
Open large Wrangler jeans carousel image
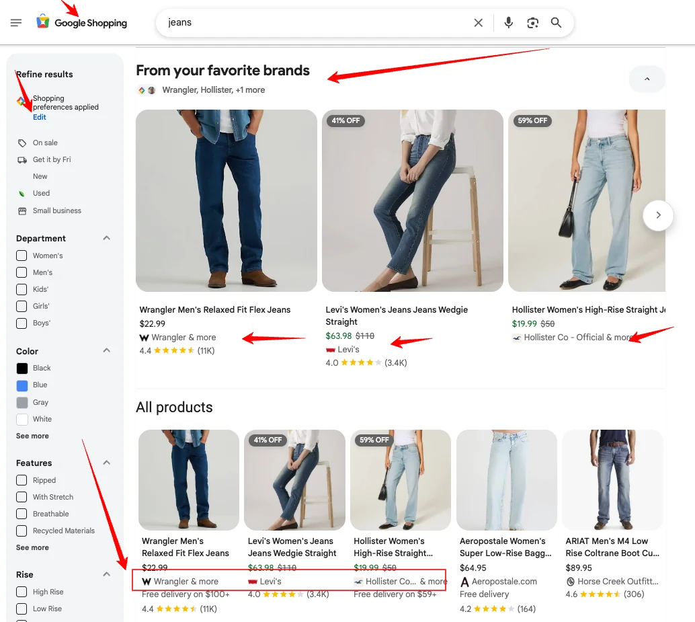[x=227, y=201]
